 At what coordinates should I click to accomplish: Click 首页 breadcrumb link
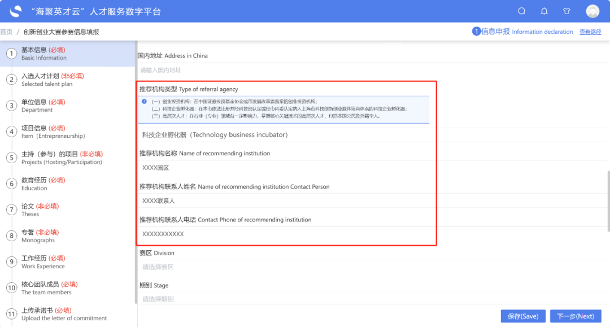(x=6, y=32)
